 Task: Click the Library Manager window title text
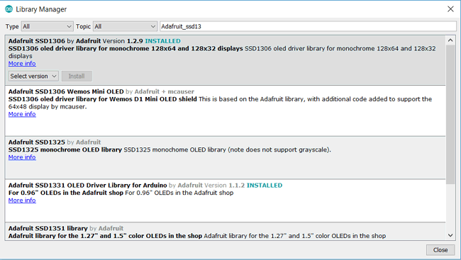tap(41, 9)
